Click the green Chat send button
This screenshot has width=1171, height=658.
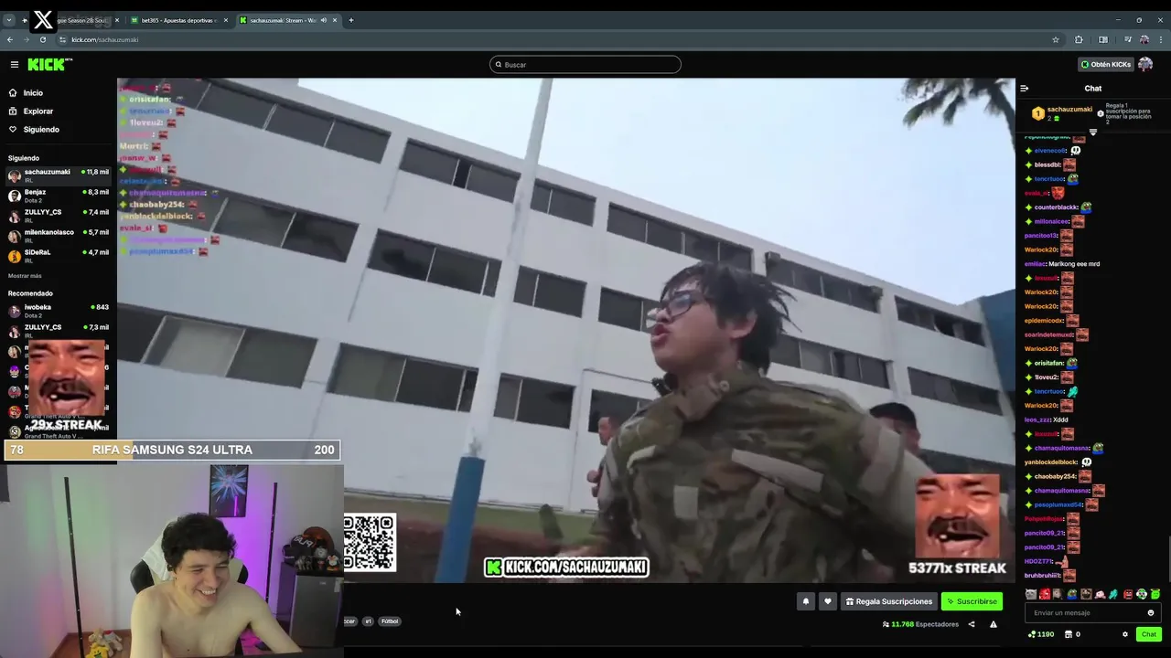(x=1149, y=634)
